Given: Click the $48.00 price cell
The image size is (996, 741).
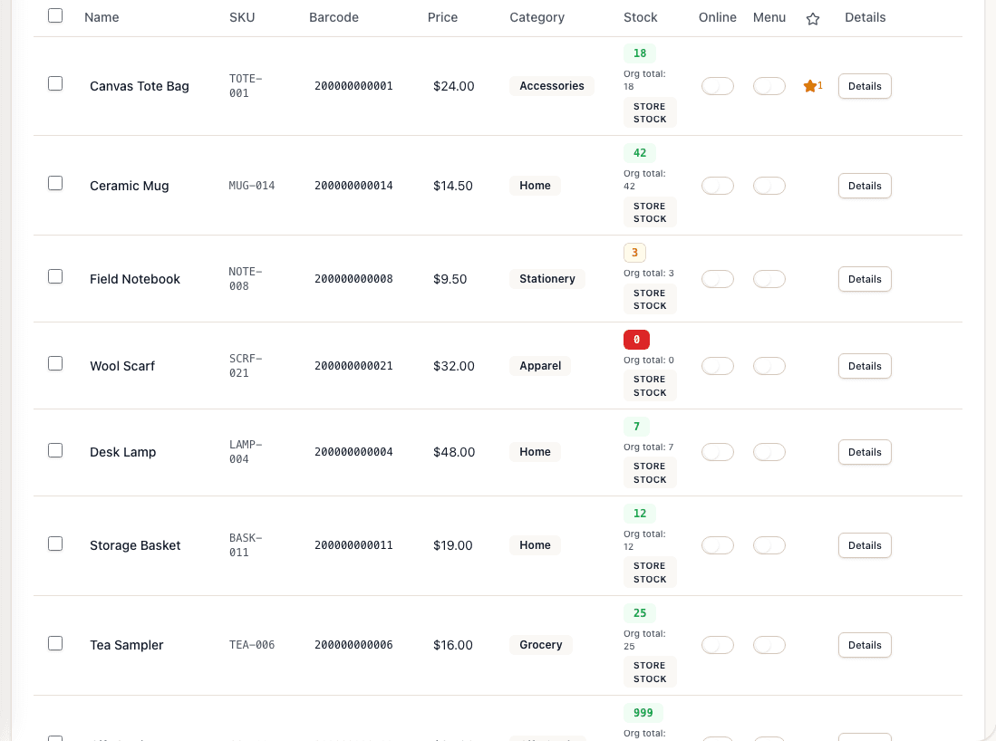Looking at the screenshot, I should 454,452.
